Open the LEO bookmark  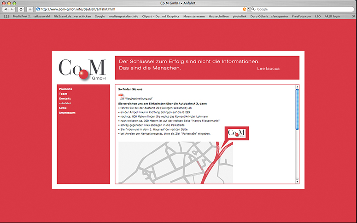point(317,16)
